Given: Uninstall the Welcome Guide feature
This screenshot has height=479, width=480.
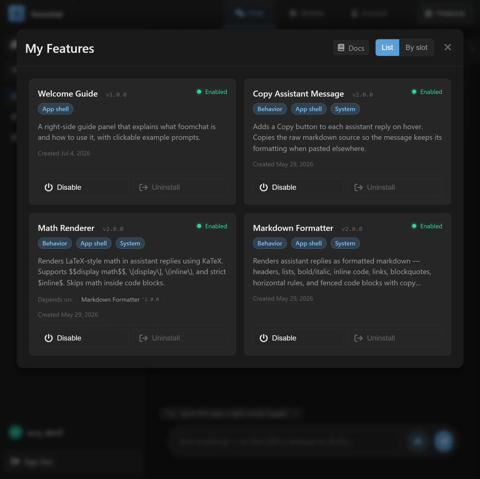Looking at the screenshot, I should [180, 187].
